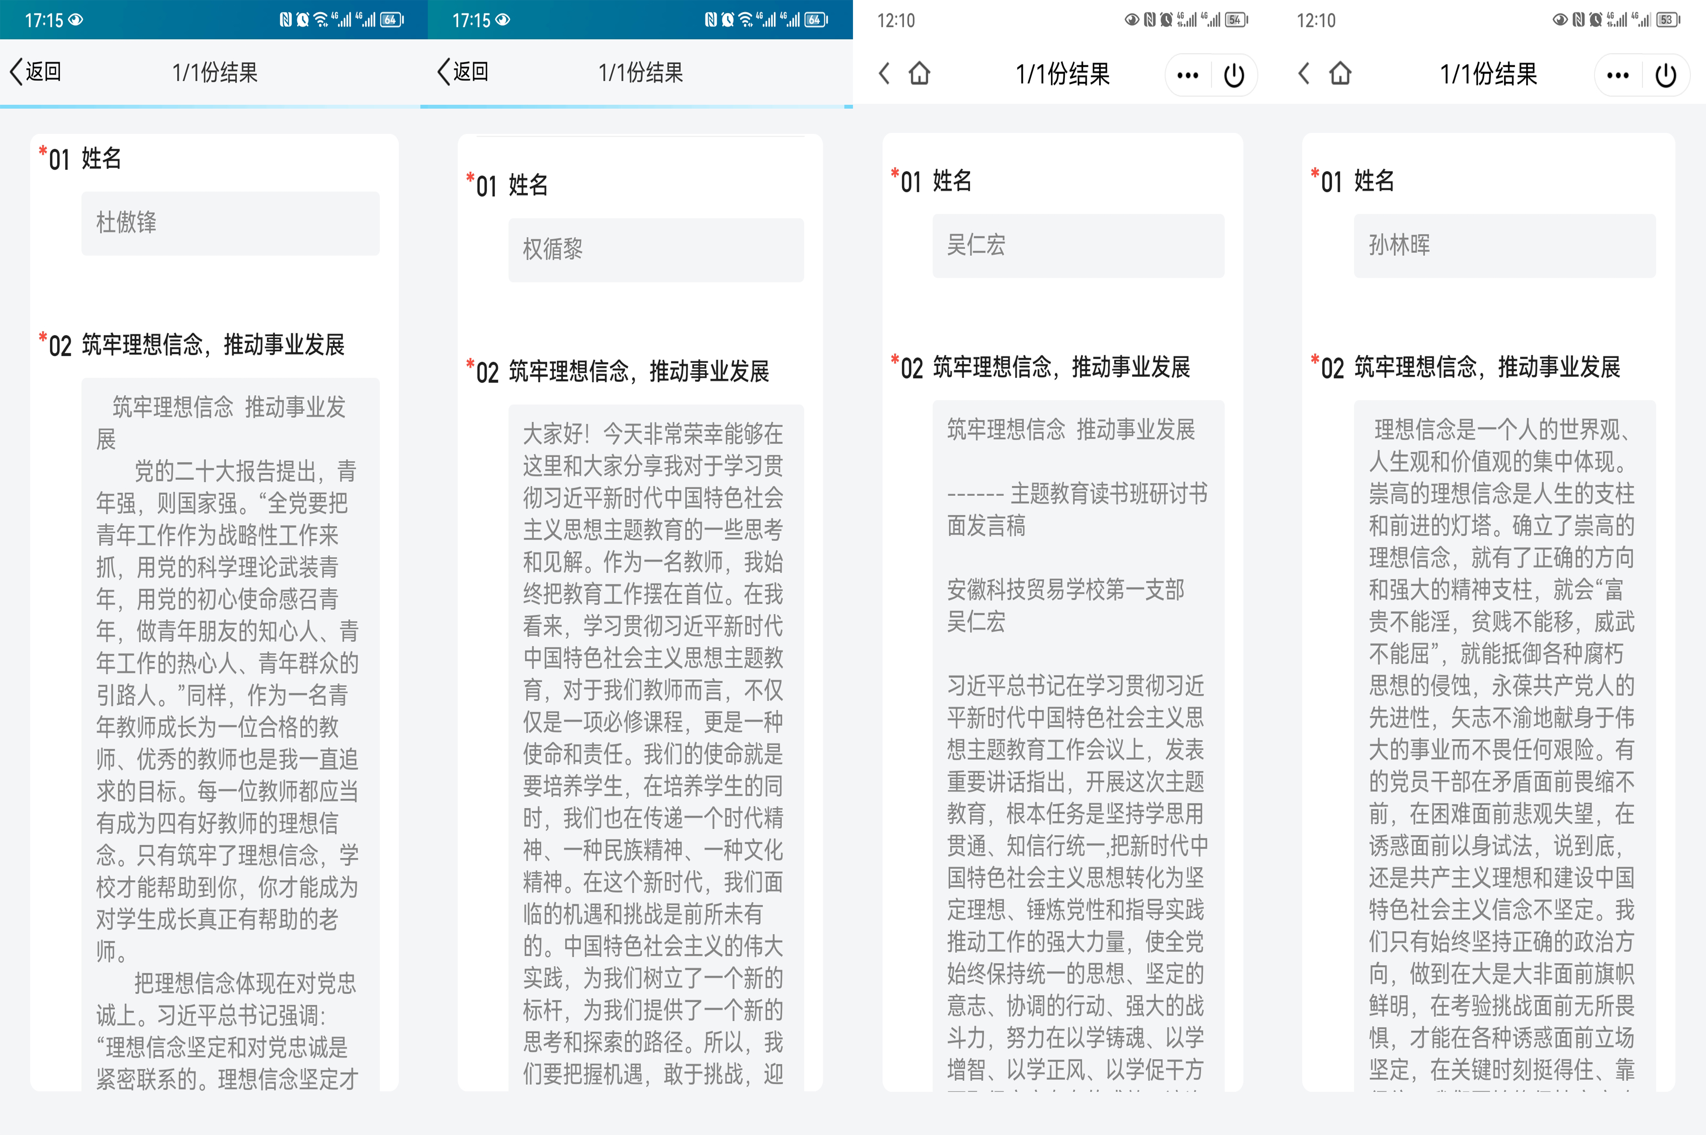Tap back chevron in 孙林晖 screen

coord(1304,74)
